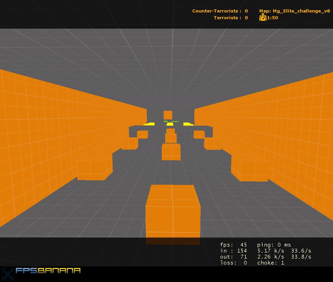333x282 pixels.
Task: Click the left green item above the platform
Action: (165, 121)
